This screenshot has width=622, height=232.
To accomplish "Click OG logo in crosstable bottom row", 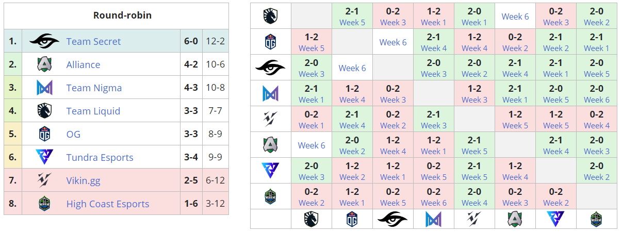I will (352, 219).
